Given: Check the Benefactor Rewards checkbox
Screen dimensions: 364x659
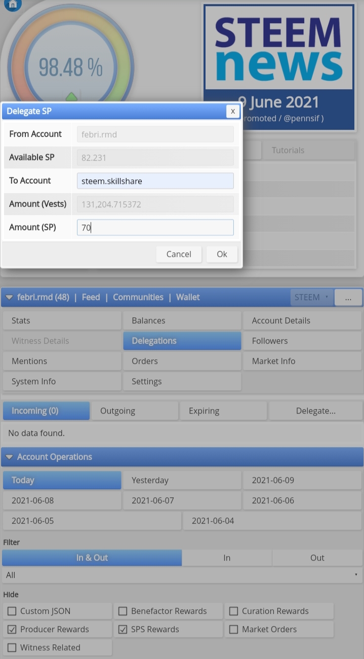Looking at the screenshot, I should pos(123,611).
